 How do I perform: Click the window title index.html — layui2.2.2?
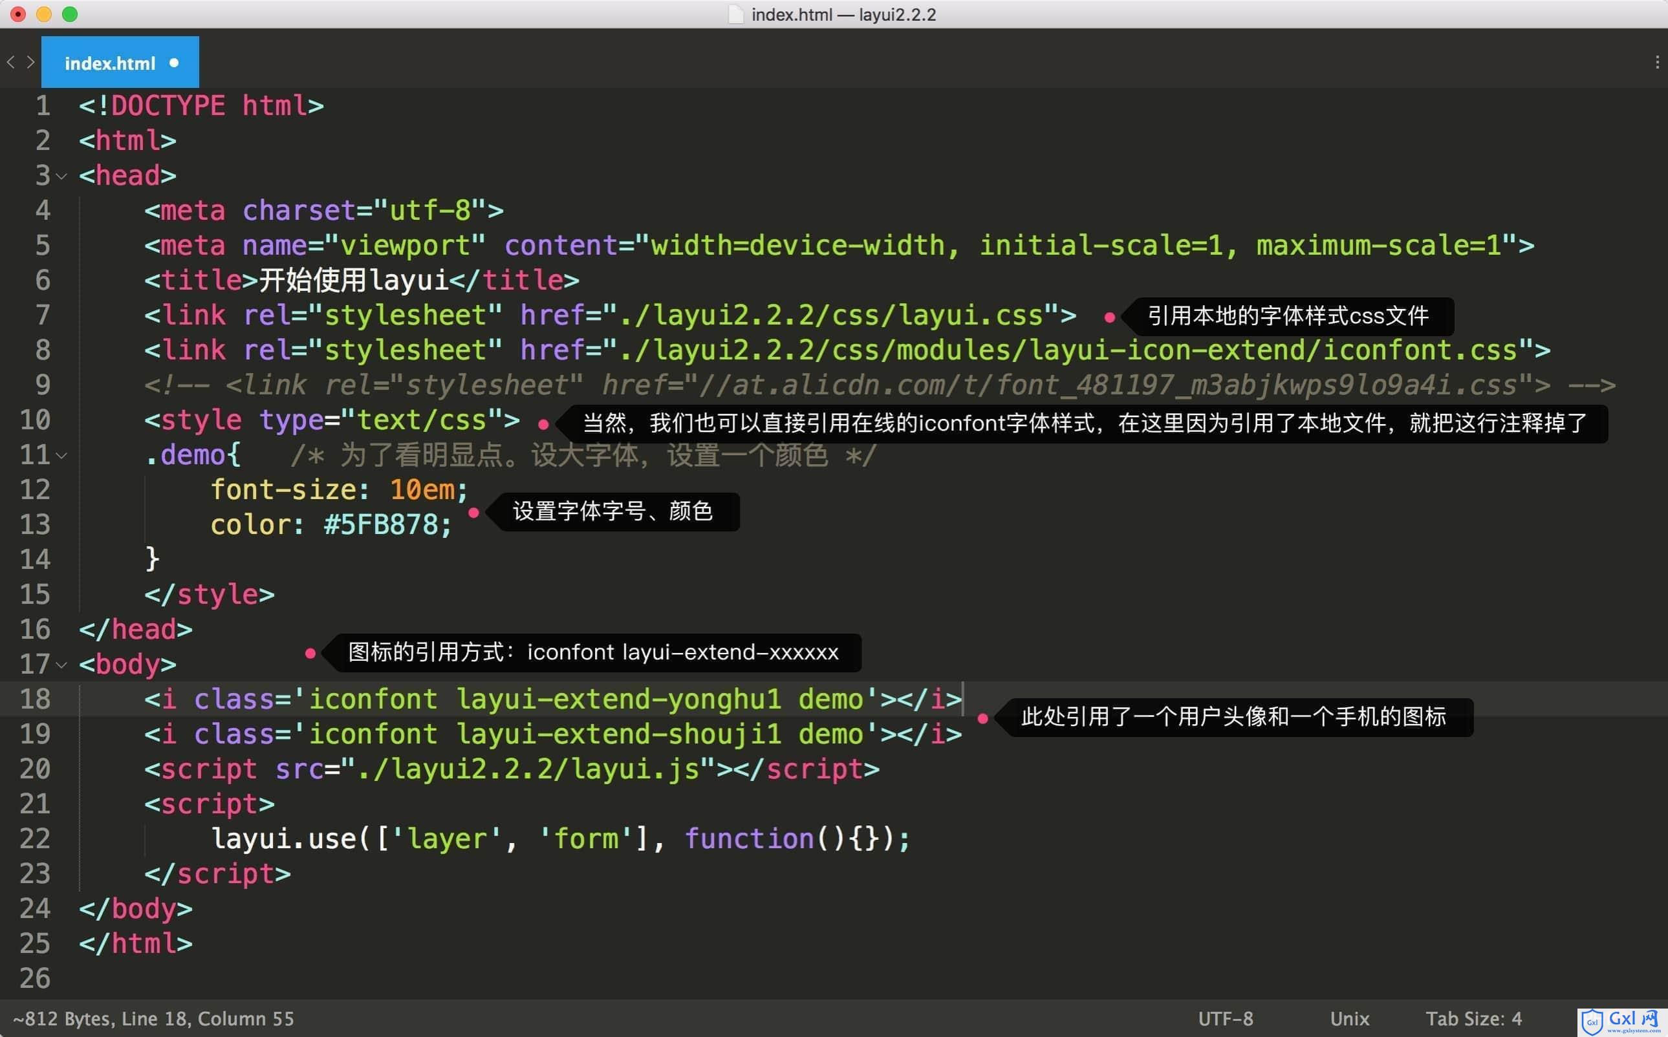pos(843,14)
